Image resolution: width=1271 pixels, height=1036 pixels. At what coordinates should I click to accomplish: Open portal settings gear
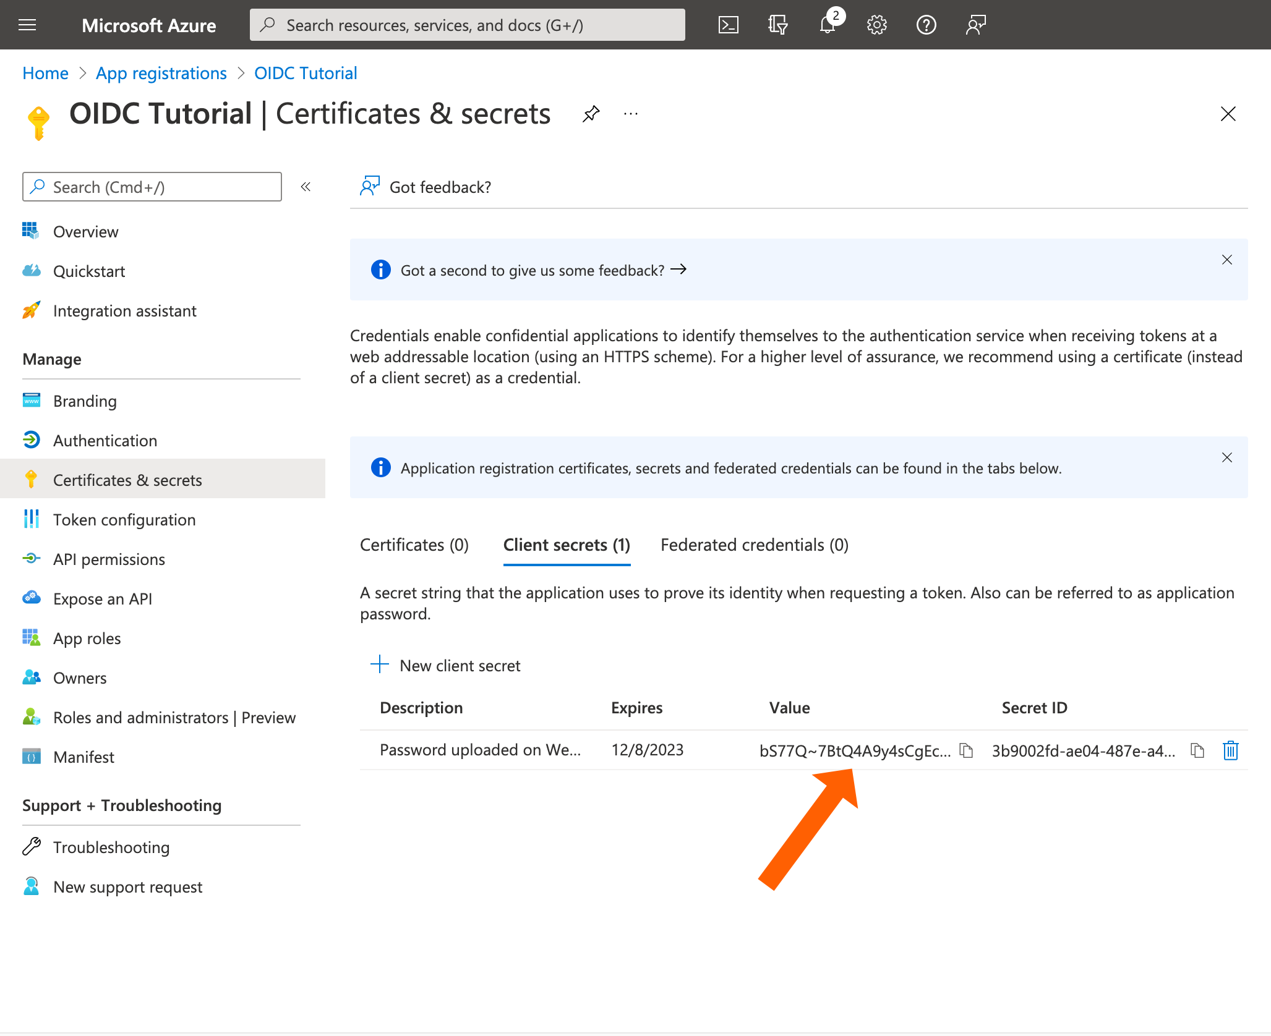pyautogui.click(x=876, y=25)
